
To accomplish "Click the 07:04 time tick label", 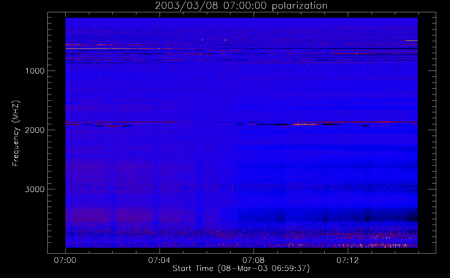I will point(159,260).
